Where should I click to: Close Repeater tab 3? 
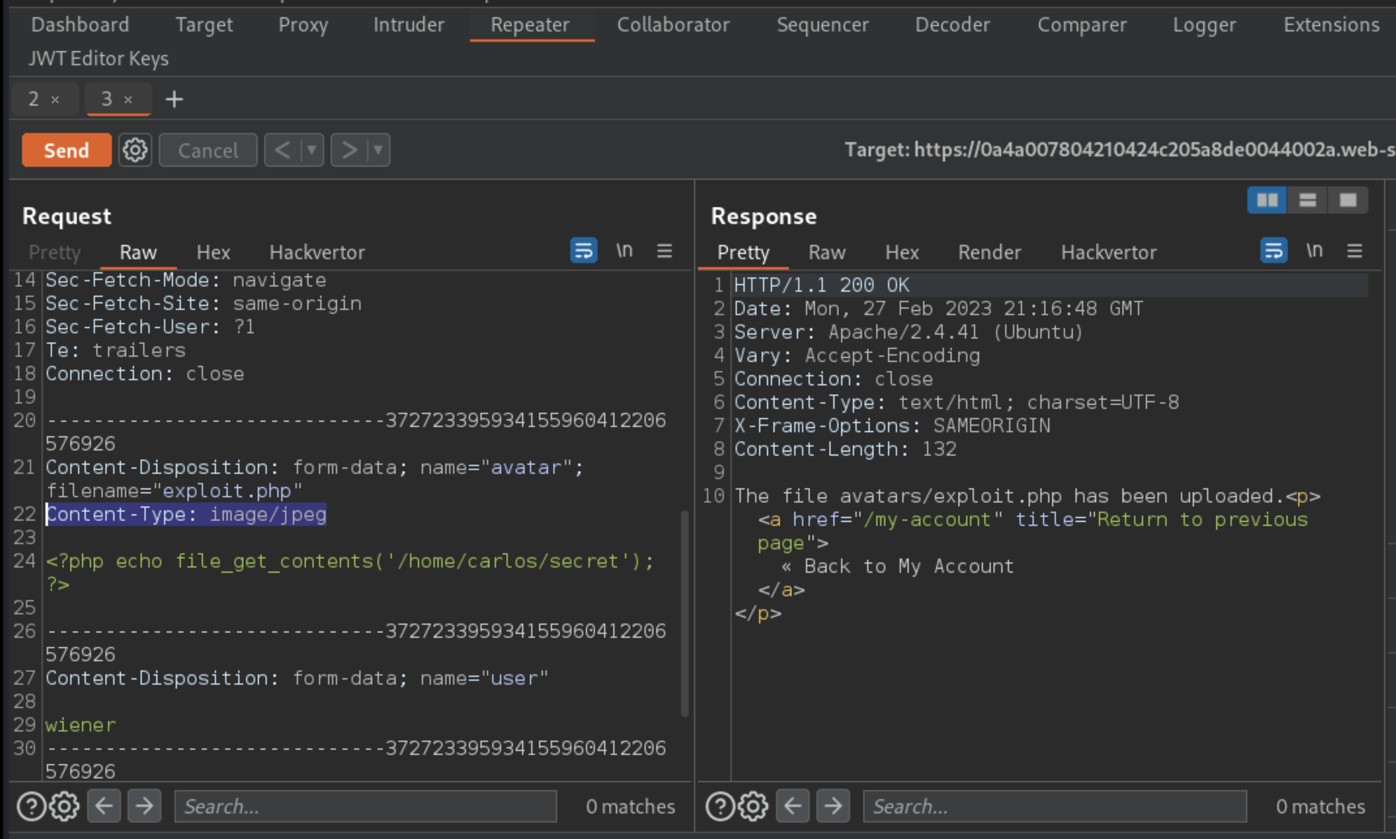[x=128, y=100]
